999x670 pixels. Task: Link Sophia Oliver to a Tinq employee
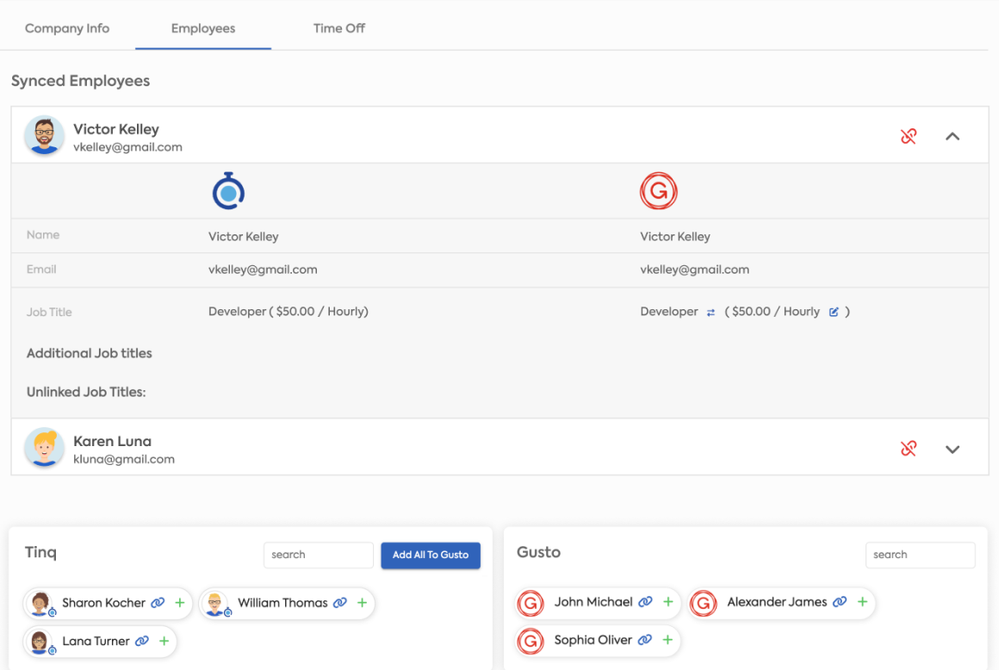point(645,640)
